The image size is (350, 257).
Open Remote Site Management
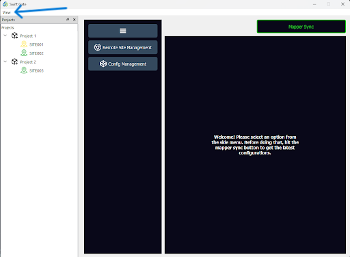[123, 47]
